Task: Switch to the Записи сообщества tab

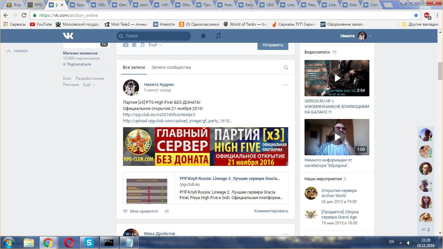Action: point(171,67)
